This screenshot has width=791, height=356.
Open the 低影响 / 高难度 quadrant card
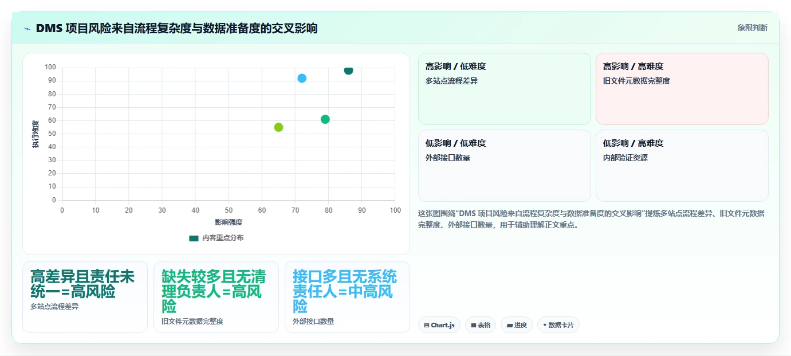pyautogui.click(x=682, y=166)
